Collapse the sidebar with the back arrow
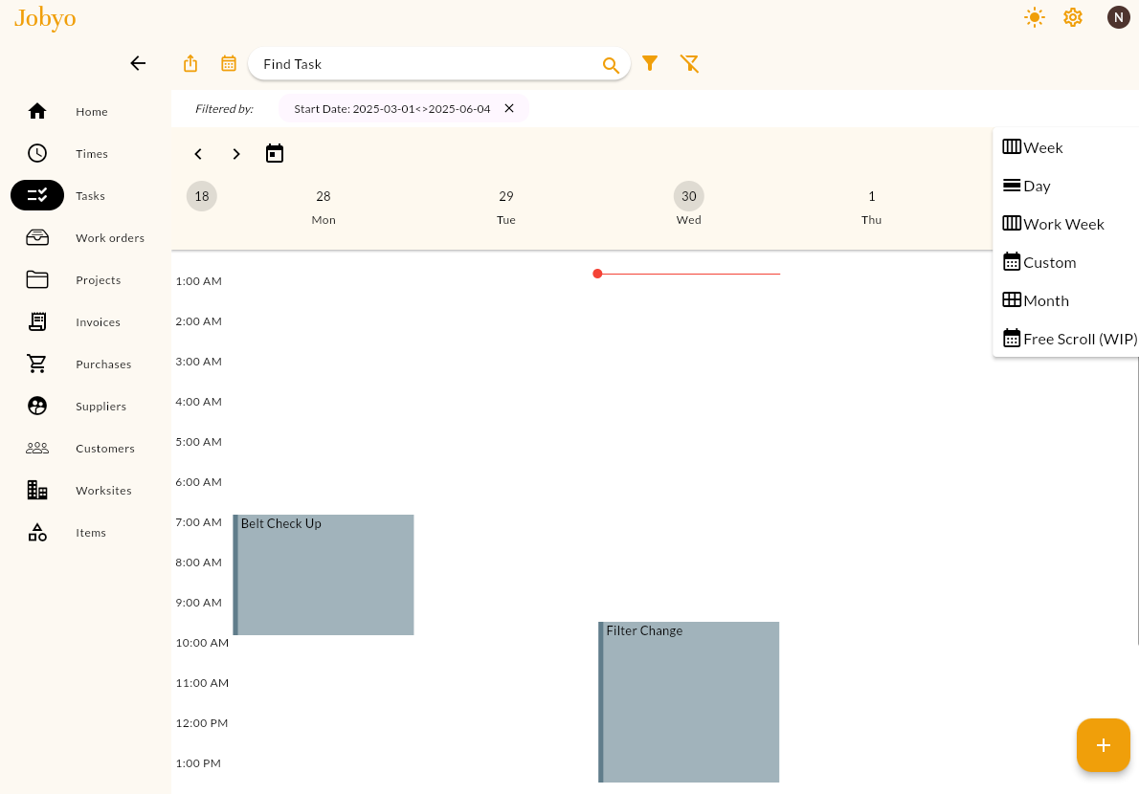The image size is (1139, 794). click(138, 63)
